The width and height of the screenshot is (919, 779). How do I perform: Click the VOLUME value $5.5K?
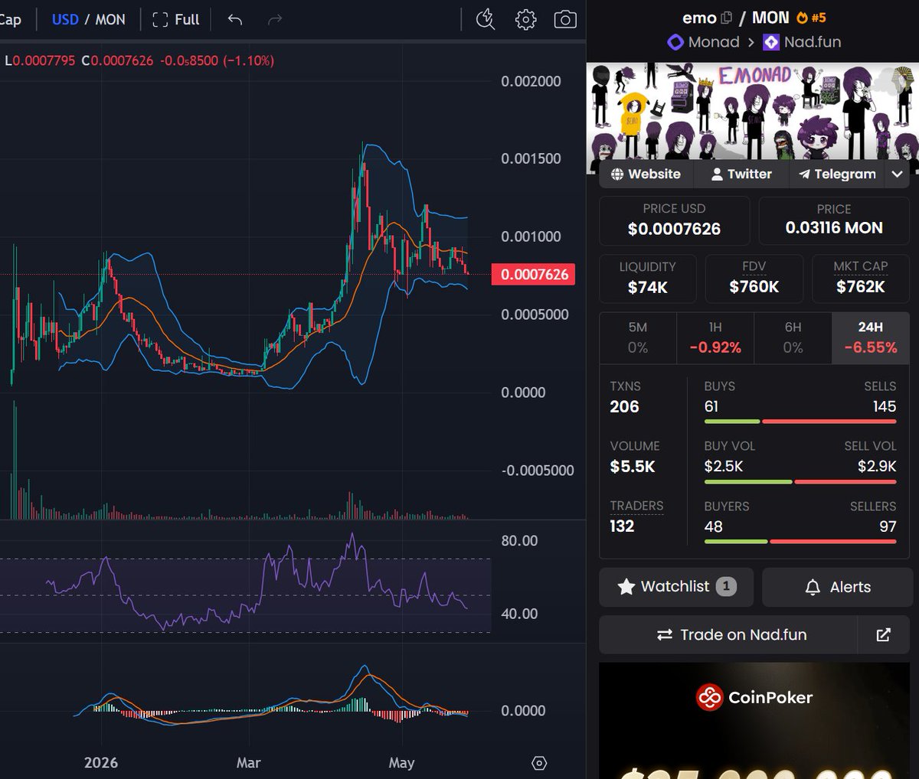click(x=633, y=467)
